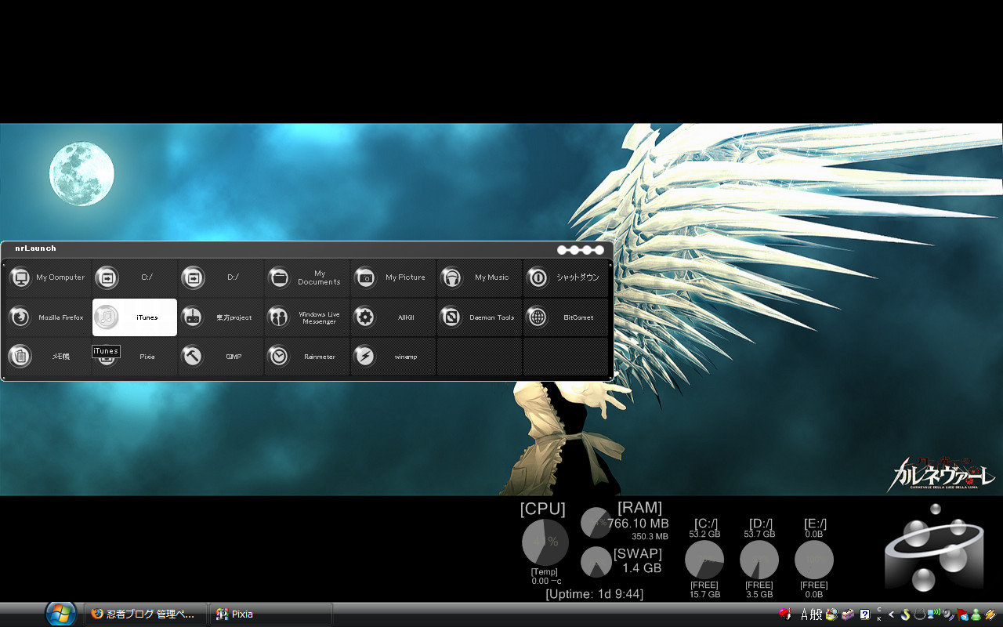Click the blue S globe tray icon
Viewport: 1003px width, 627px height.
[905, 614]
